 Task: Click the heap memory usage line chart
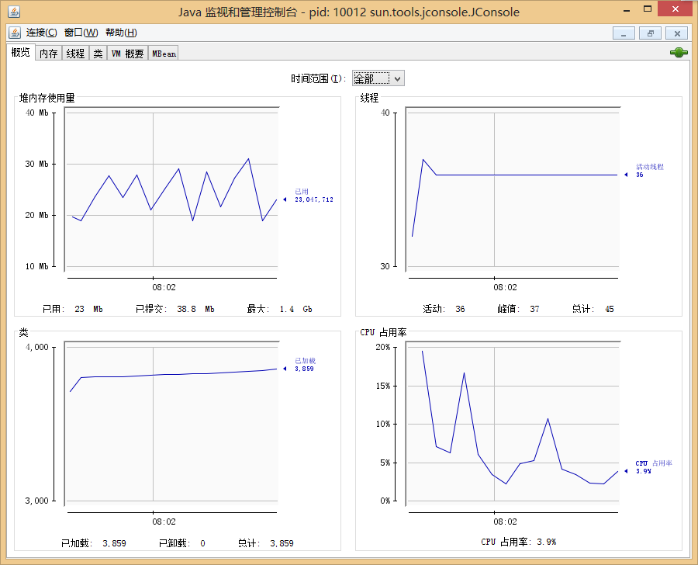point(172,189)
